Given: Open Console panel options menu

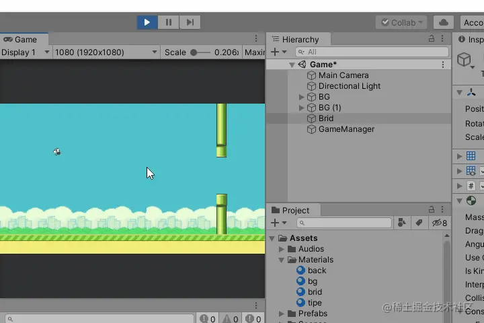Looking at the screenshot, I should click(x=256, y=306).
